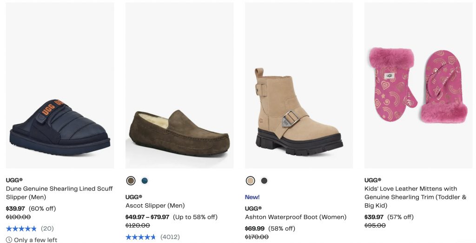Image resolution: width=476 pixels, height=243 pixels.
Task: Open the 20 reviews count for Dune Slipper
Action: pos(47,229)
